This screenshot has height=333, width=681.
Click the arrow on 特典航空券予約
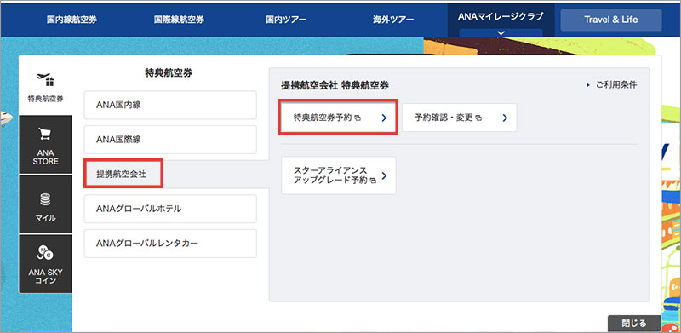tap(384, 118)
